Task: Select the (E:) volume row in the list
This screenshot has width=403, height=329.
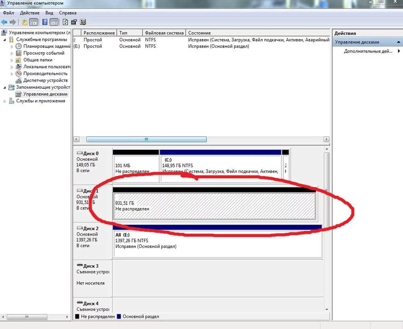Action: [201, 46]
